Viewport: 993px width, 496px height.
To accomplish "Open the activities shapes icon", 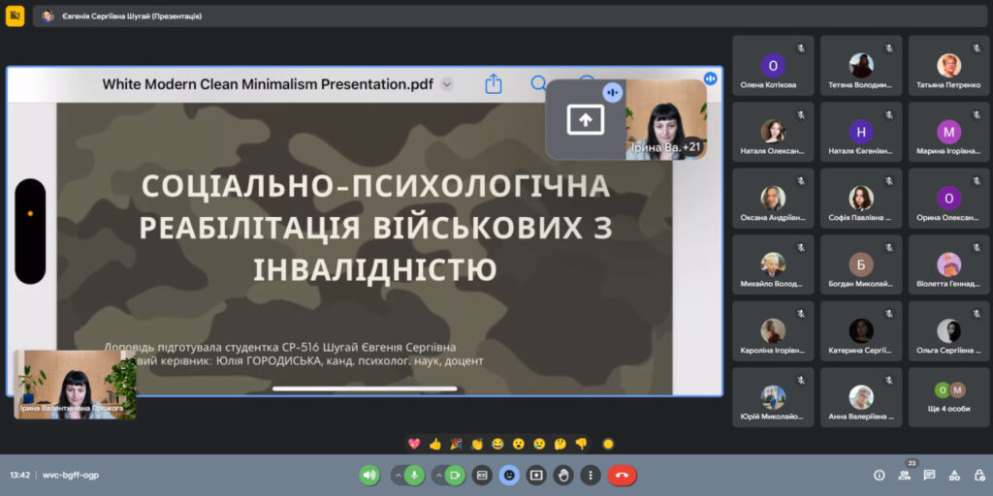I will 954,475.
